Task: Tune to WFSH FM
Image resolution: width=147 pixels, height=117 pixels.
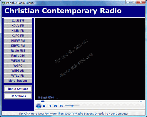Action: point(18,61)
